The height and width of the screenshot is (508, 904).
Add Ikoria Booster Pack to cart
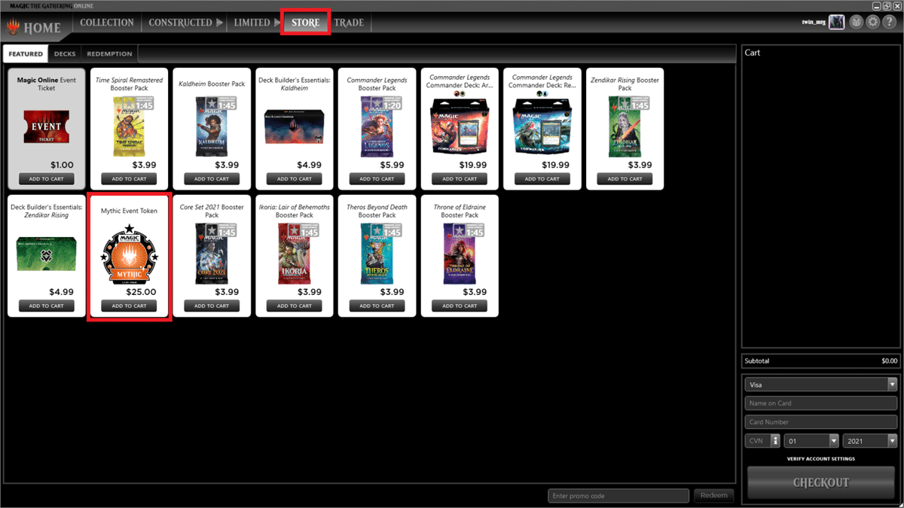pos(295,306)
